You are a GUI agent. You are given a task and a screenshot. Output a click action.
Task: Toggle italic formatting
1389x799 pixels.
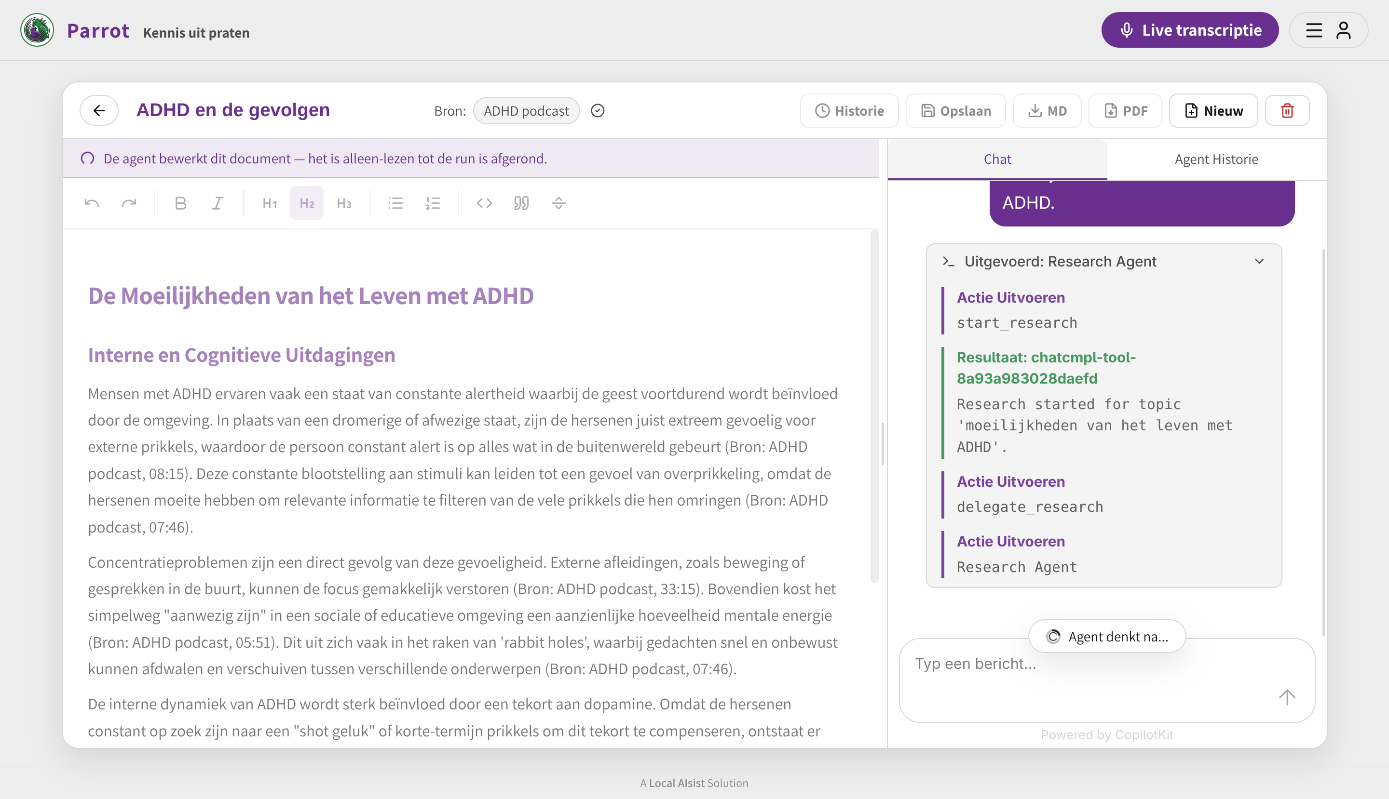218,203
